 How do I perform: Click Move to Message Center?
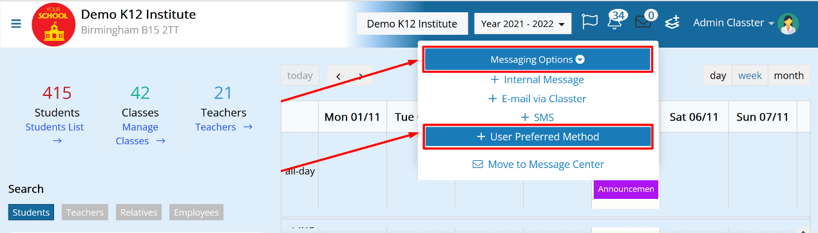coord(538,164)
